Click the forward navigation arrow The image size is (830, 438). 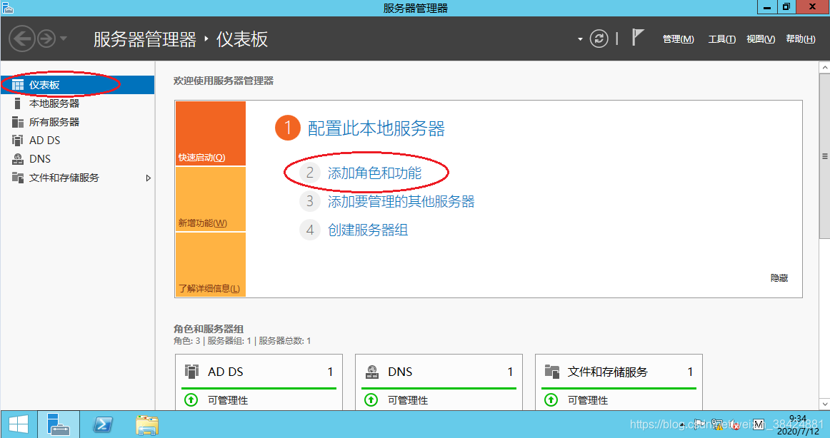tap(46, 39)
